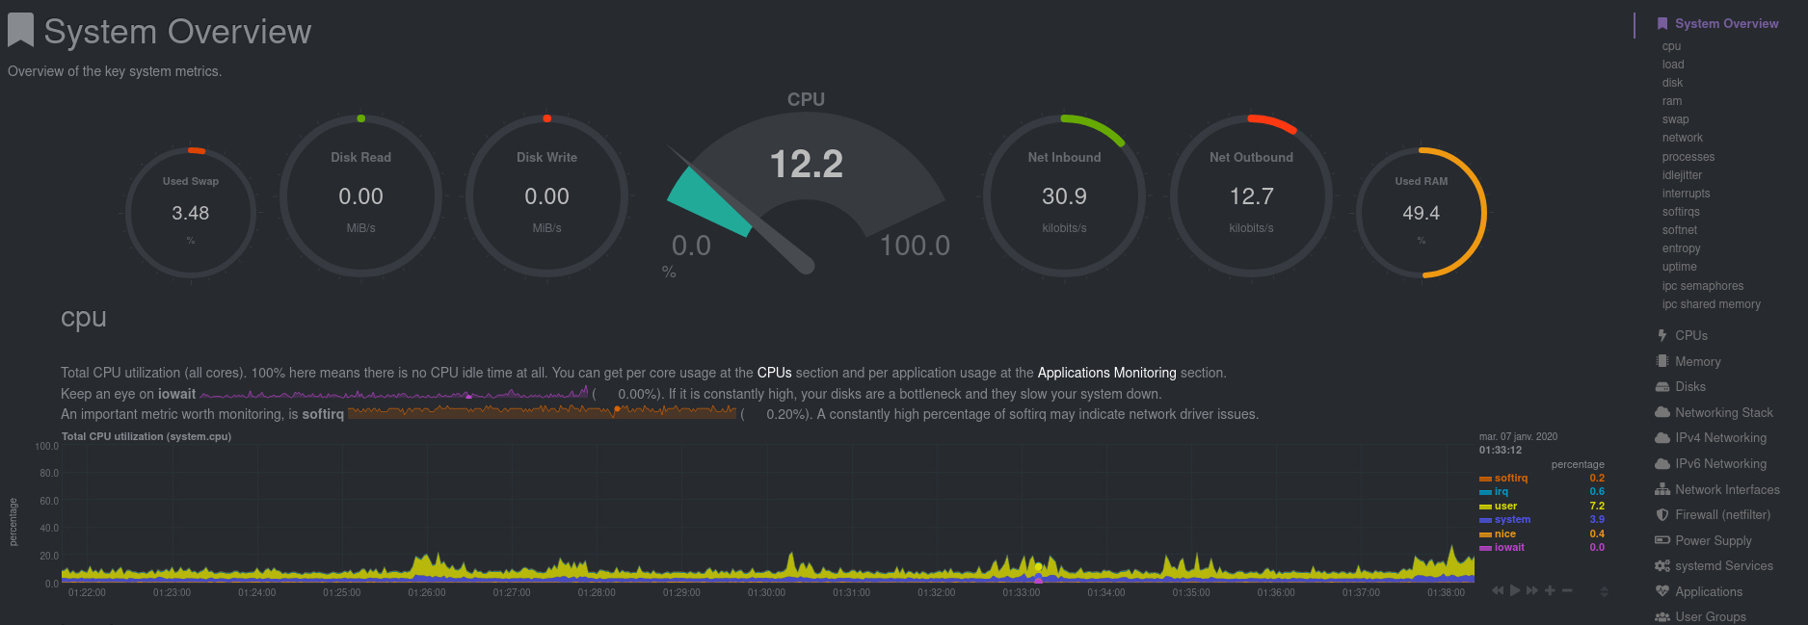Image resolution: width=1808 pixels, height=625 pixels.
Task: Jump to softirqs in sidebar
Action: click(1681, 212)
